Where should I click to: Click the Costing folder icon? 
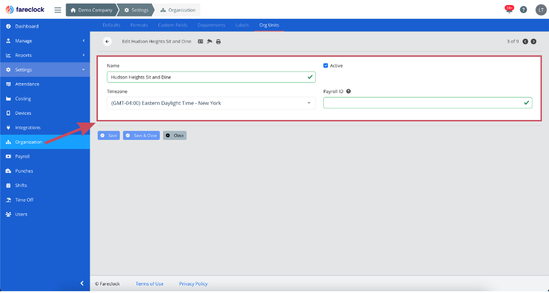pos(8,98)
